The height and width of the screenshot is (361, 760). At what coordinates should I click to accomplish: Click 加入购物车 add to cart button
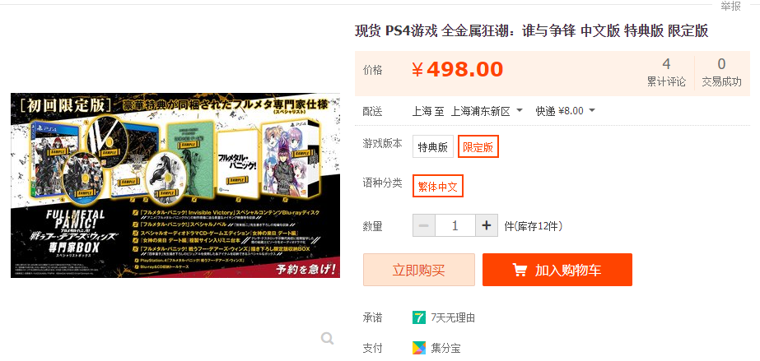click(557, 270)
